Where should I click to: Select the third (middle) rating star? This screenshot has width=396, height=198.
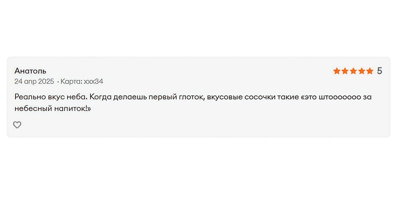(353, 71)
